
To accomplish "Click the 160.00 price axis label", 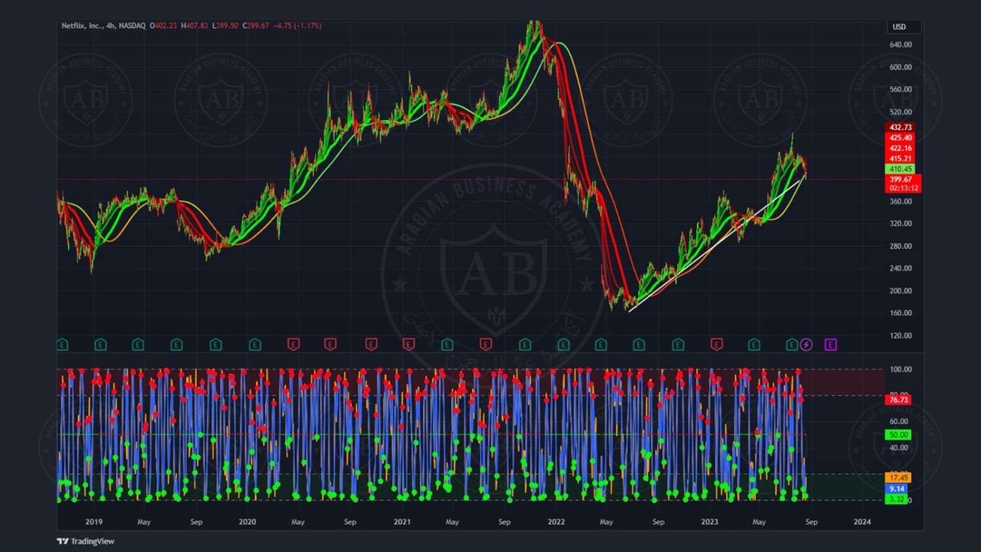I will pyautogui.click(x=901, y=313).
